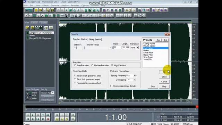Open the Effects menu in the menu bar
The image size is (222, 125).
45,6
